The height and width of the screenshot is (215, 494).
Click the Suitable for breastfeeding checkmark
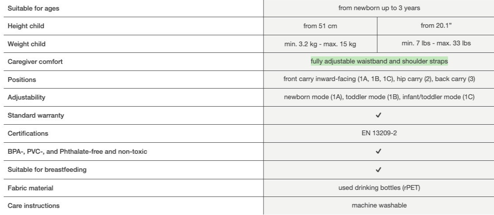click(379, 170)
